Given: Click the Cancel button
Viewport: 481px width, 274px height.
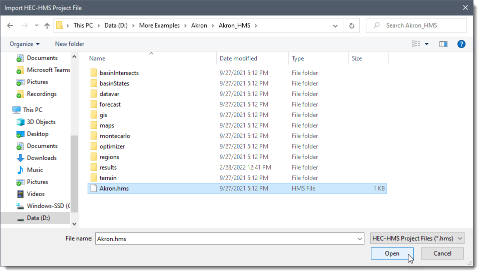Looking at the screenshot, I should [x=442, y=253].
